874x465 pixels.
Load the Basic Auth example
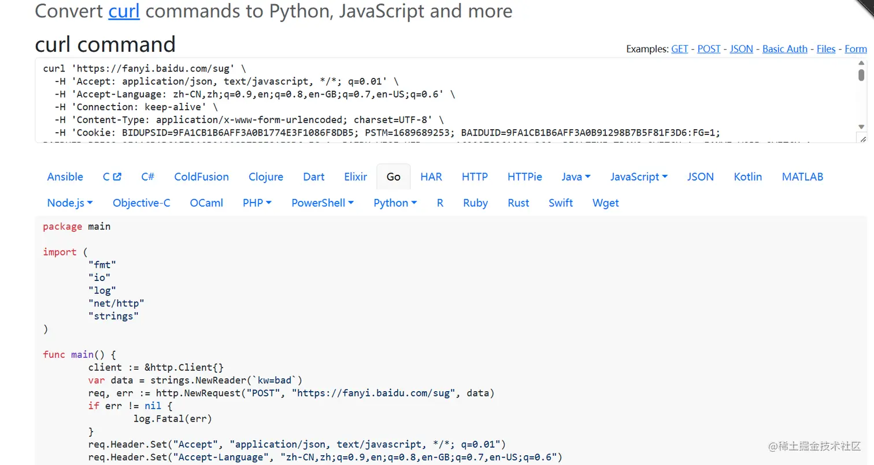point(784,49)
